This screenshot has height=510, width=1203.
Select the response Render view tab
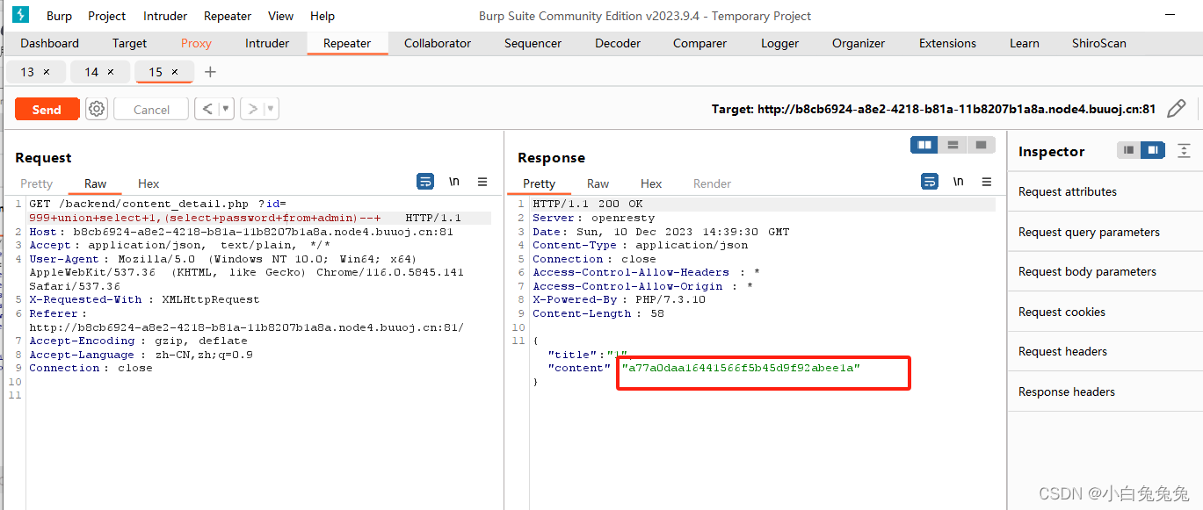(x=712, y=183)
